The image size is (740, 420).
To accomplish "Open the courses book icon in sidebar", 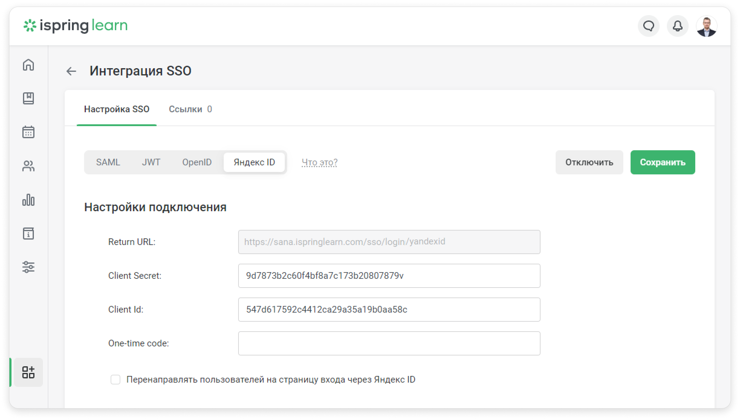I will click(x=28, y=98).
